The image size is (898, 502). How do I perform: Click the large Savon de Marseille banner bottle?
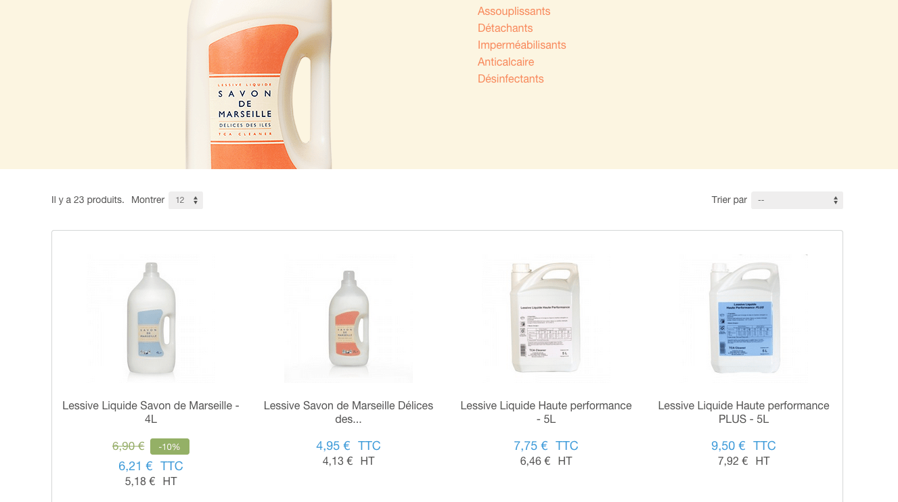259,85
